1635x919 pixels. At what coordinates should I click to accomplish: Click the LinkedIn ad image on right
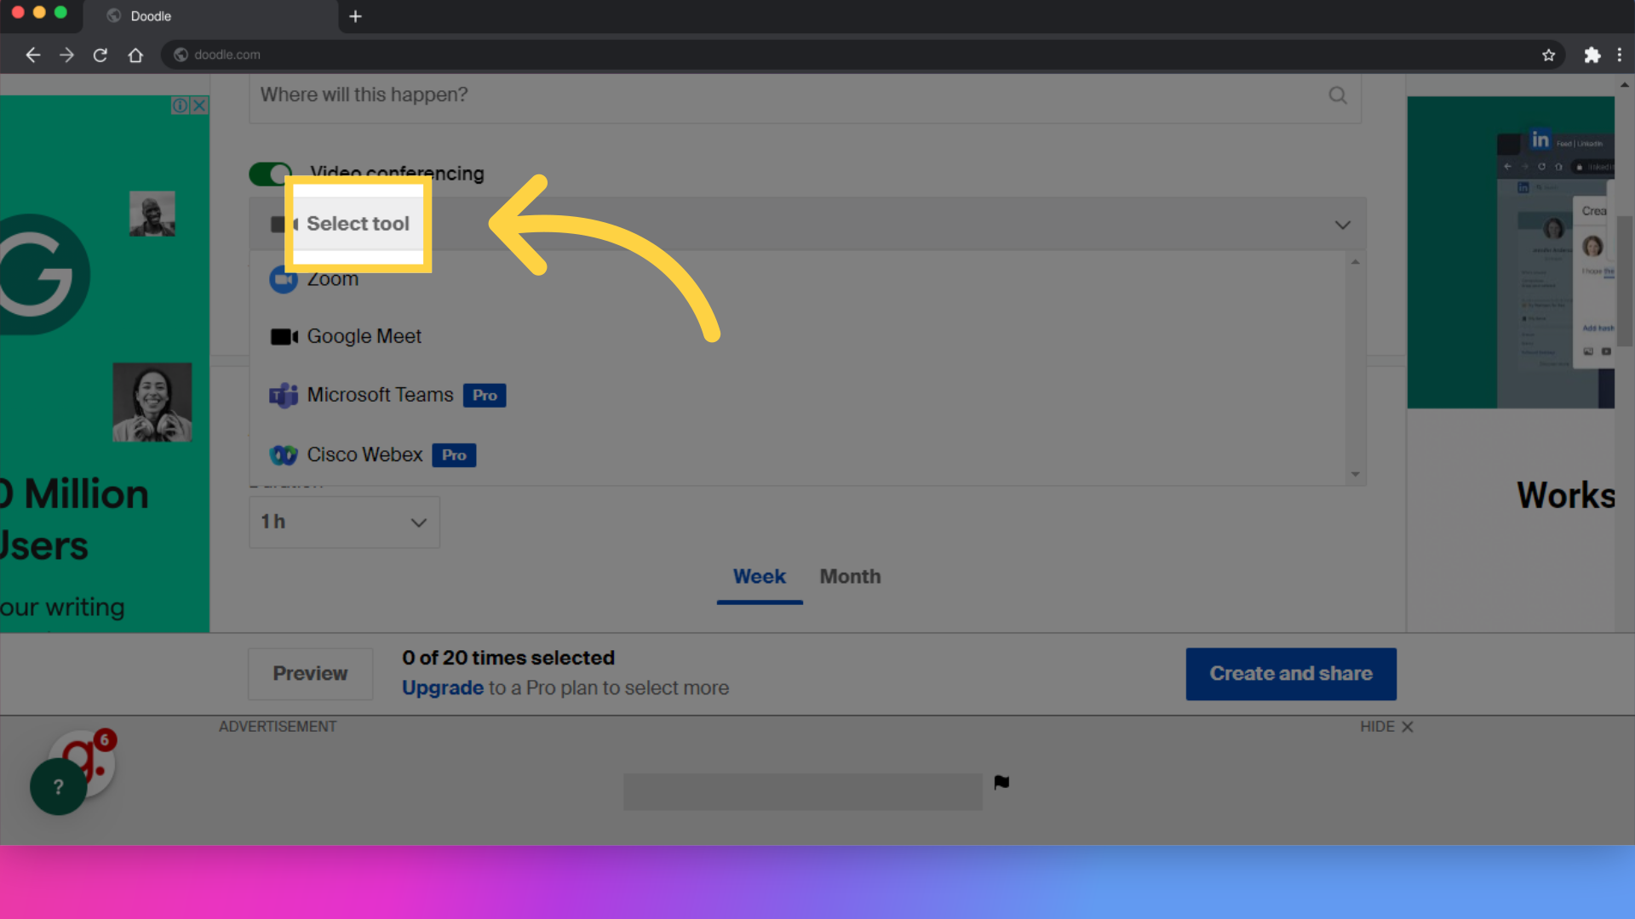point(1511,253)
